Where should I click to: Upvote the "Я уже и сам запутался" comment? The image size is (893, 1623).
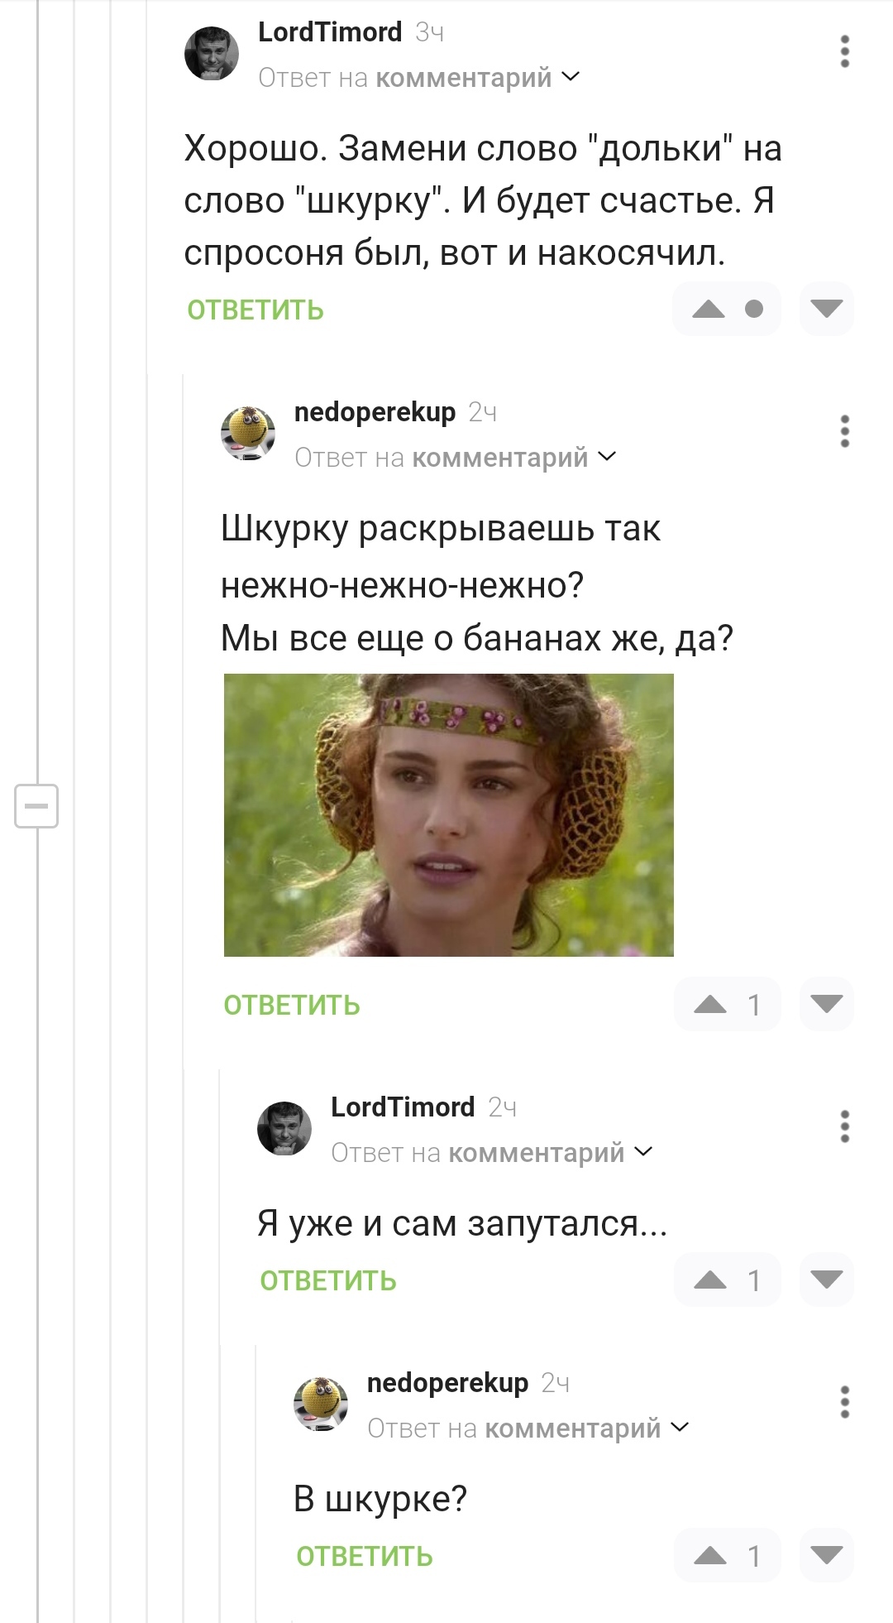[709, 1280]
